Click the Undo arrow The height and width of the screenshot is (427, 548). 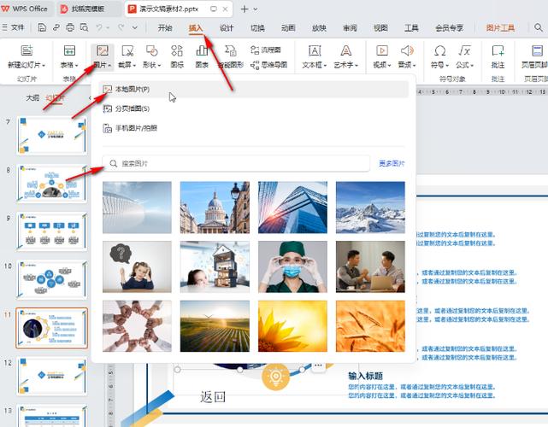click(99, 27)
